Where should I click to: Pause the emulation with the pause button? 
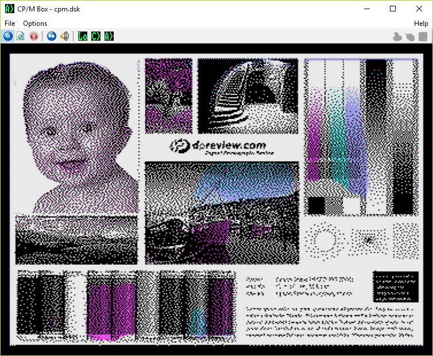click(8, 36)
